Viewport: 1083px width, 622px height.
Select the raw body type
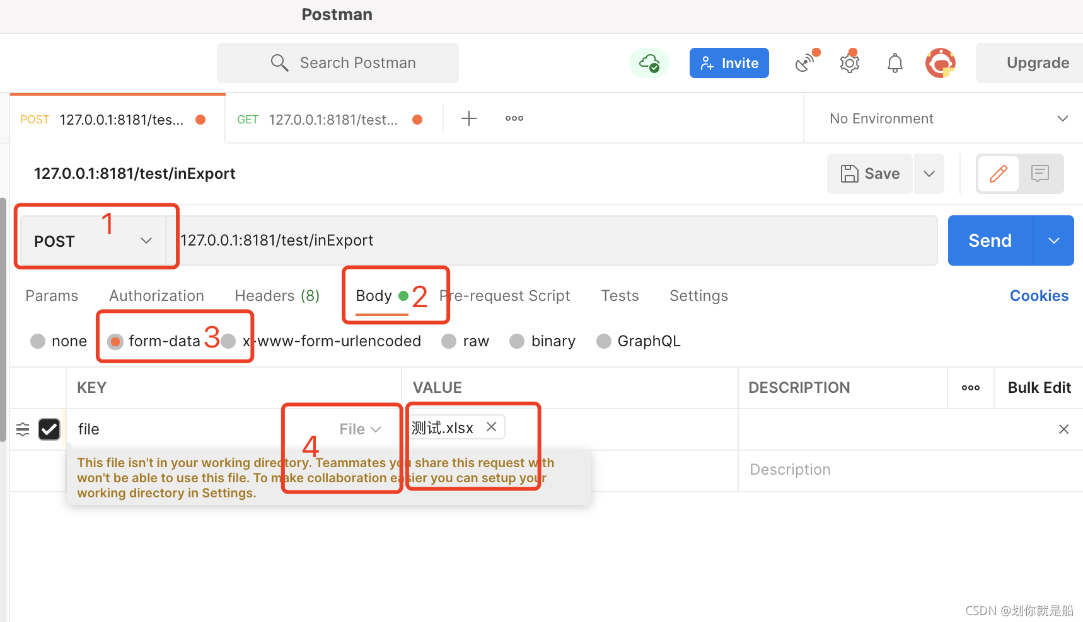tap(449, 341)
